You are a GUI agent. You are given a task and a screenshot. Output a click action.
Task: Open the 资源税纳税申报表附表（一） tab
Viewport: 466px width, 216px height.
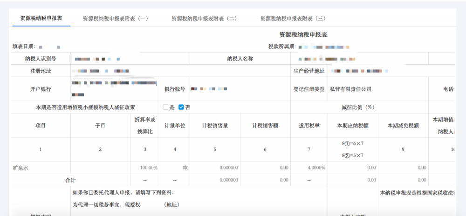pyautogui.click(x=115, y=19)
